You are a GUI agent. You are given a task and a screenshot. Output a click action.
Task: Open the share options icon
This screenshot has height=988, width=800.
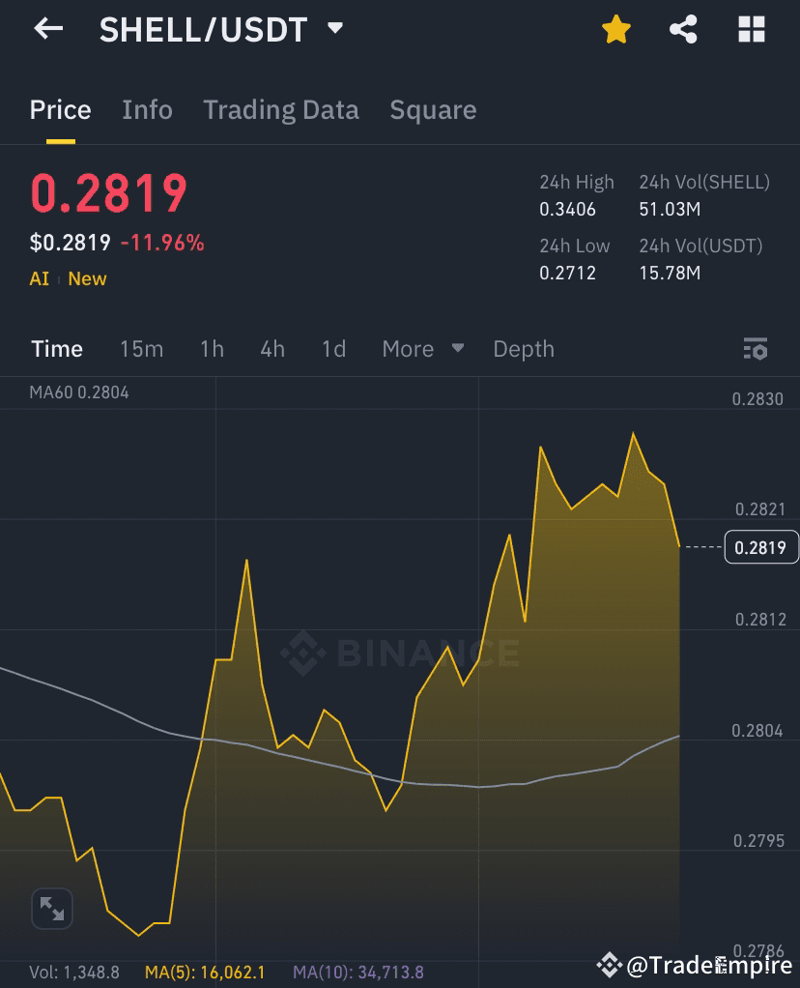[x=684, y=29]
